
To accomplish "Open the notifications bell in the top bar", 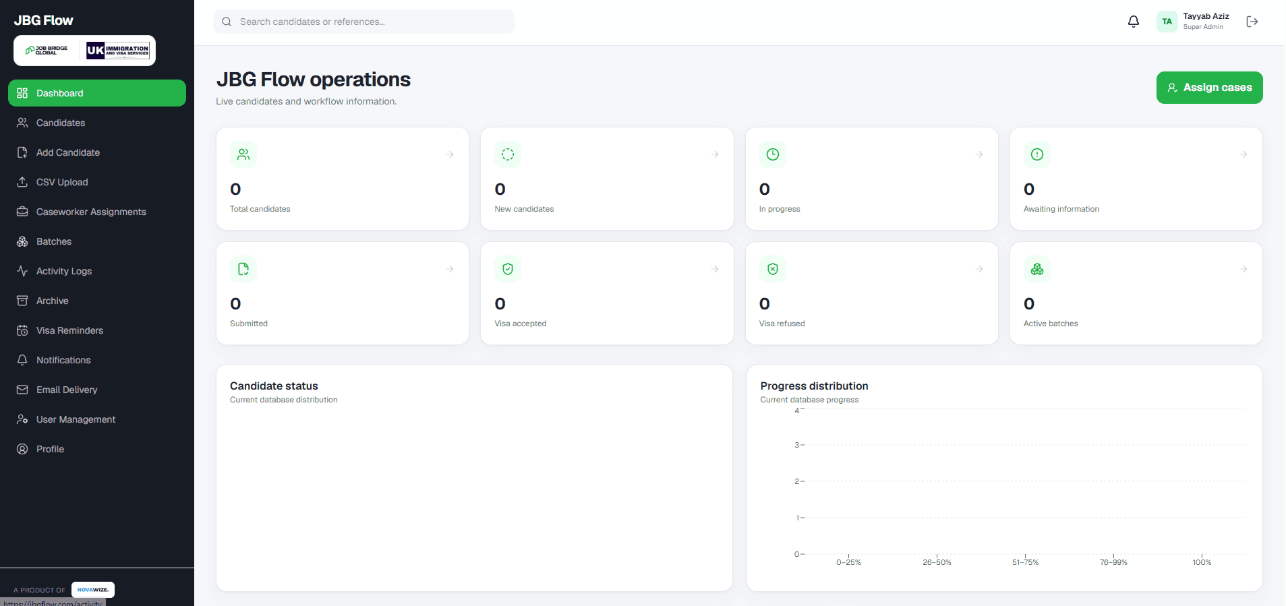I will pos(1134,22).
